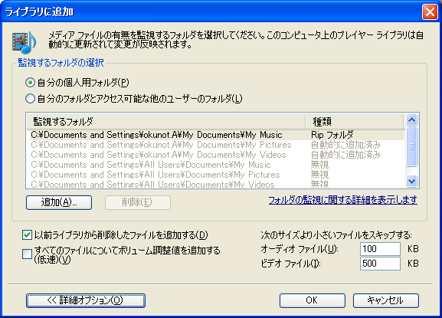The width and height of the screenshot is (442, 318).
Task: Collapse options with << 詳細オプション button
Action: pos(86,300)
